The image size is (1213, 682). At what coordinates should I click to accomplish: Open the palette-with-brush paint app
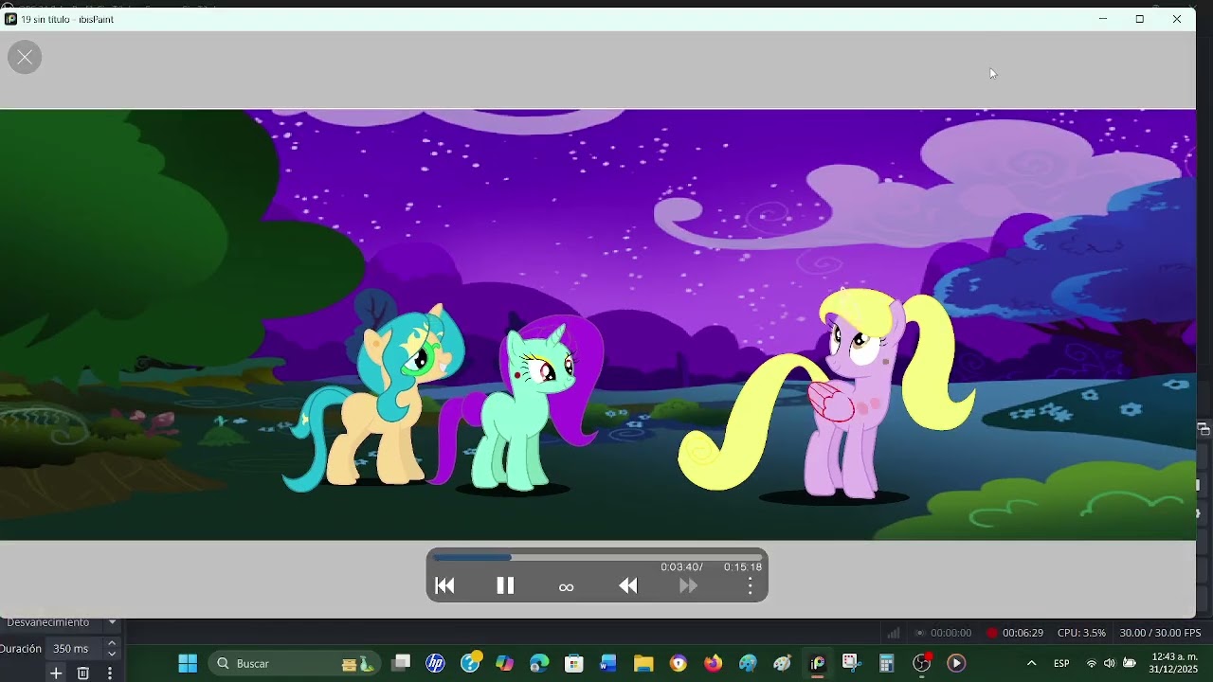[782, 663]
